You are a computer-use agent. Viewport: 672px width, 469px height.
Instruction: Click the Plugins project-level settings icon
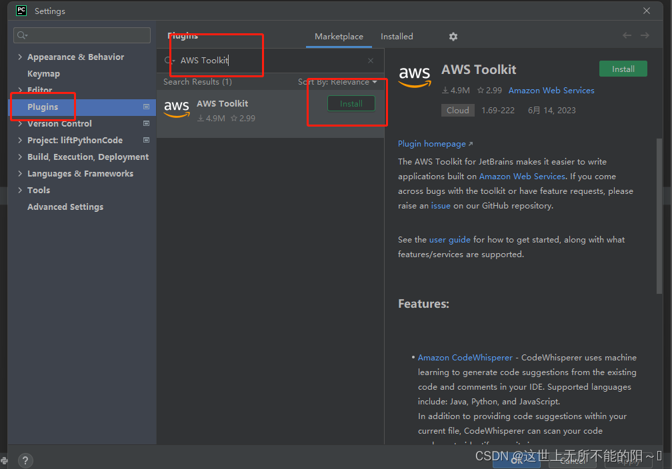click(146, 107)
